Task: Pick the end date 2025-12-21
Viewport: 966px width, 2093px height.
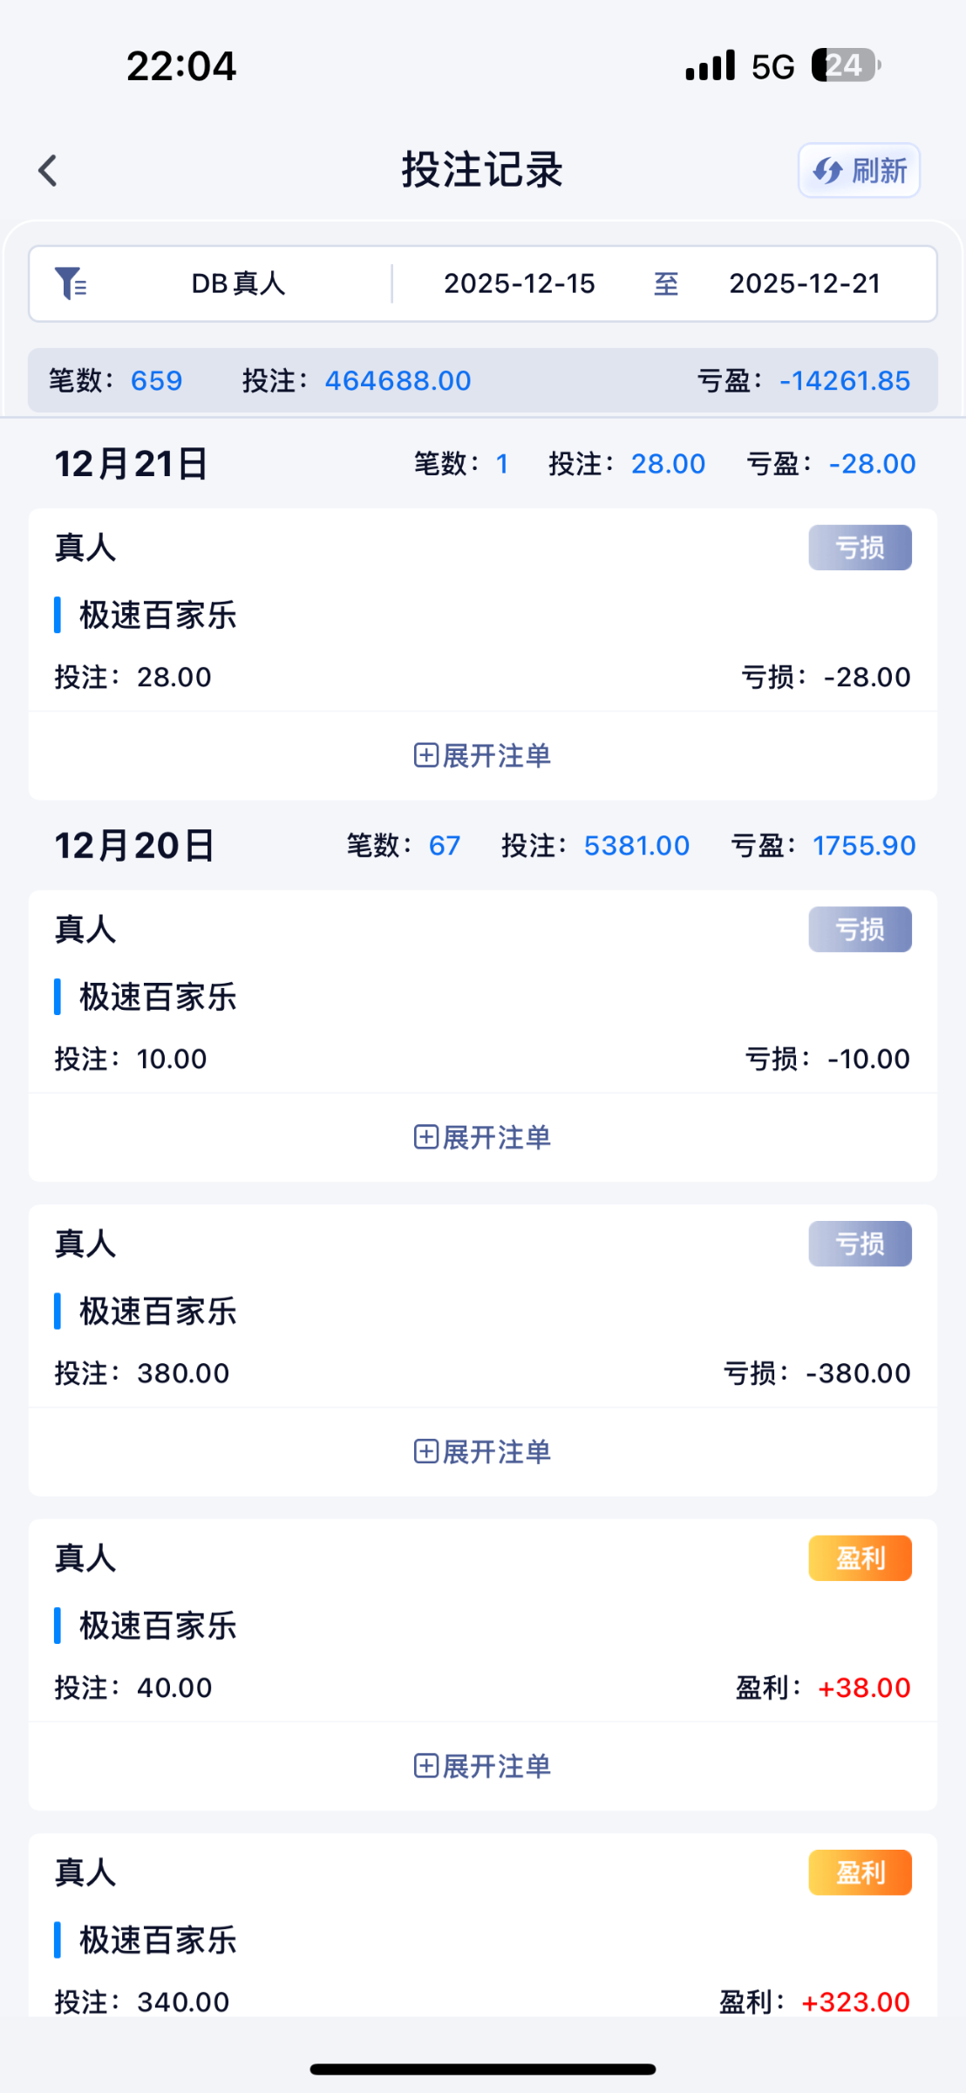Action: click(x=804, y=283)
